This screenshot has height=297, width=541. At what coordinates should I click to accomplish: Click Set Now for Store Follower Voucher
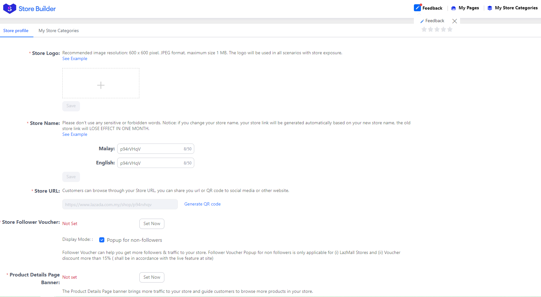[152, 223]
